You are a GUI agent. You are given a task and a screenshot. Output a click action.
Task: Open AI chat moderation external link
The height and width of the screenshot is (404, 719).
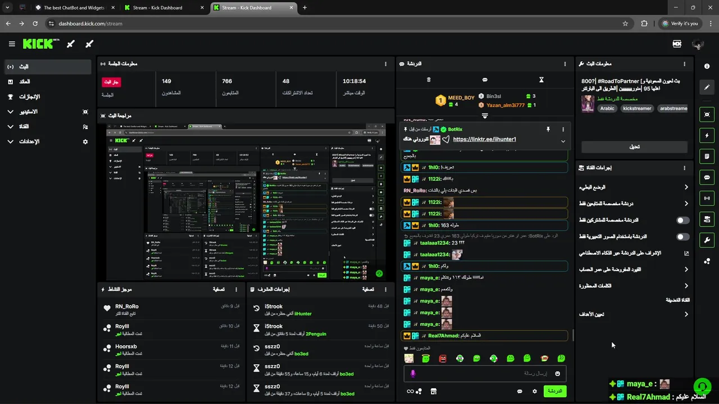[x=686, y=254]
